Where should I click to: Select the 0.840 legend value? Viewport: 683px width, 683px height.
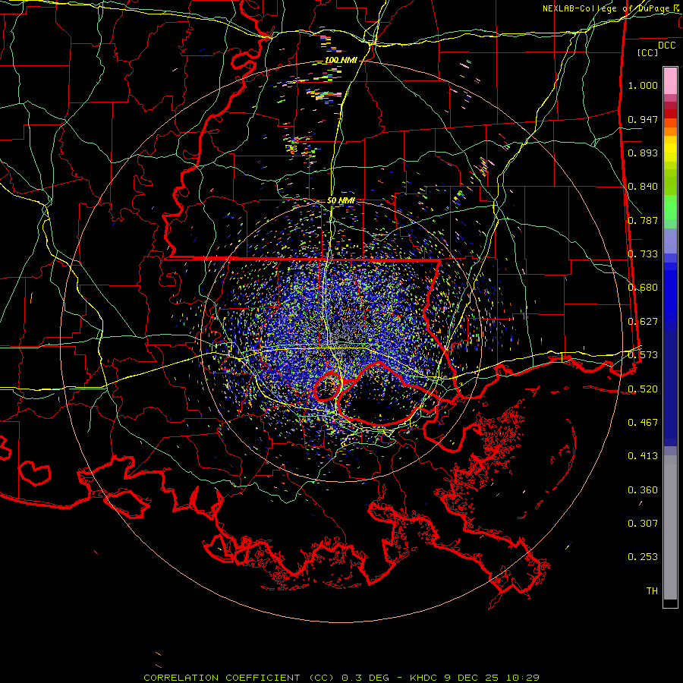tap(643, 187)
